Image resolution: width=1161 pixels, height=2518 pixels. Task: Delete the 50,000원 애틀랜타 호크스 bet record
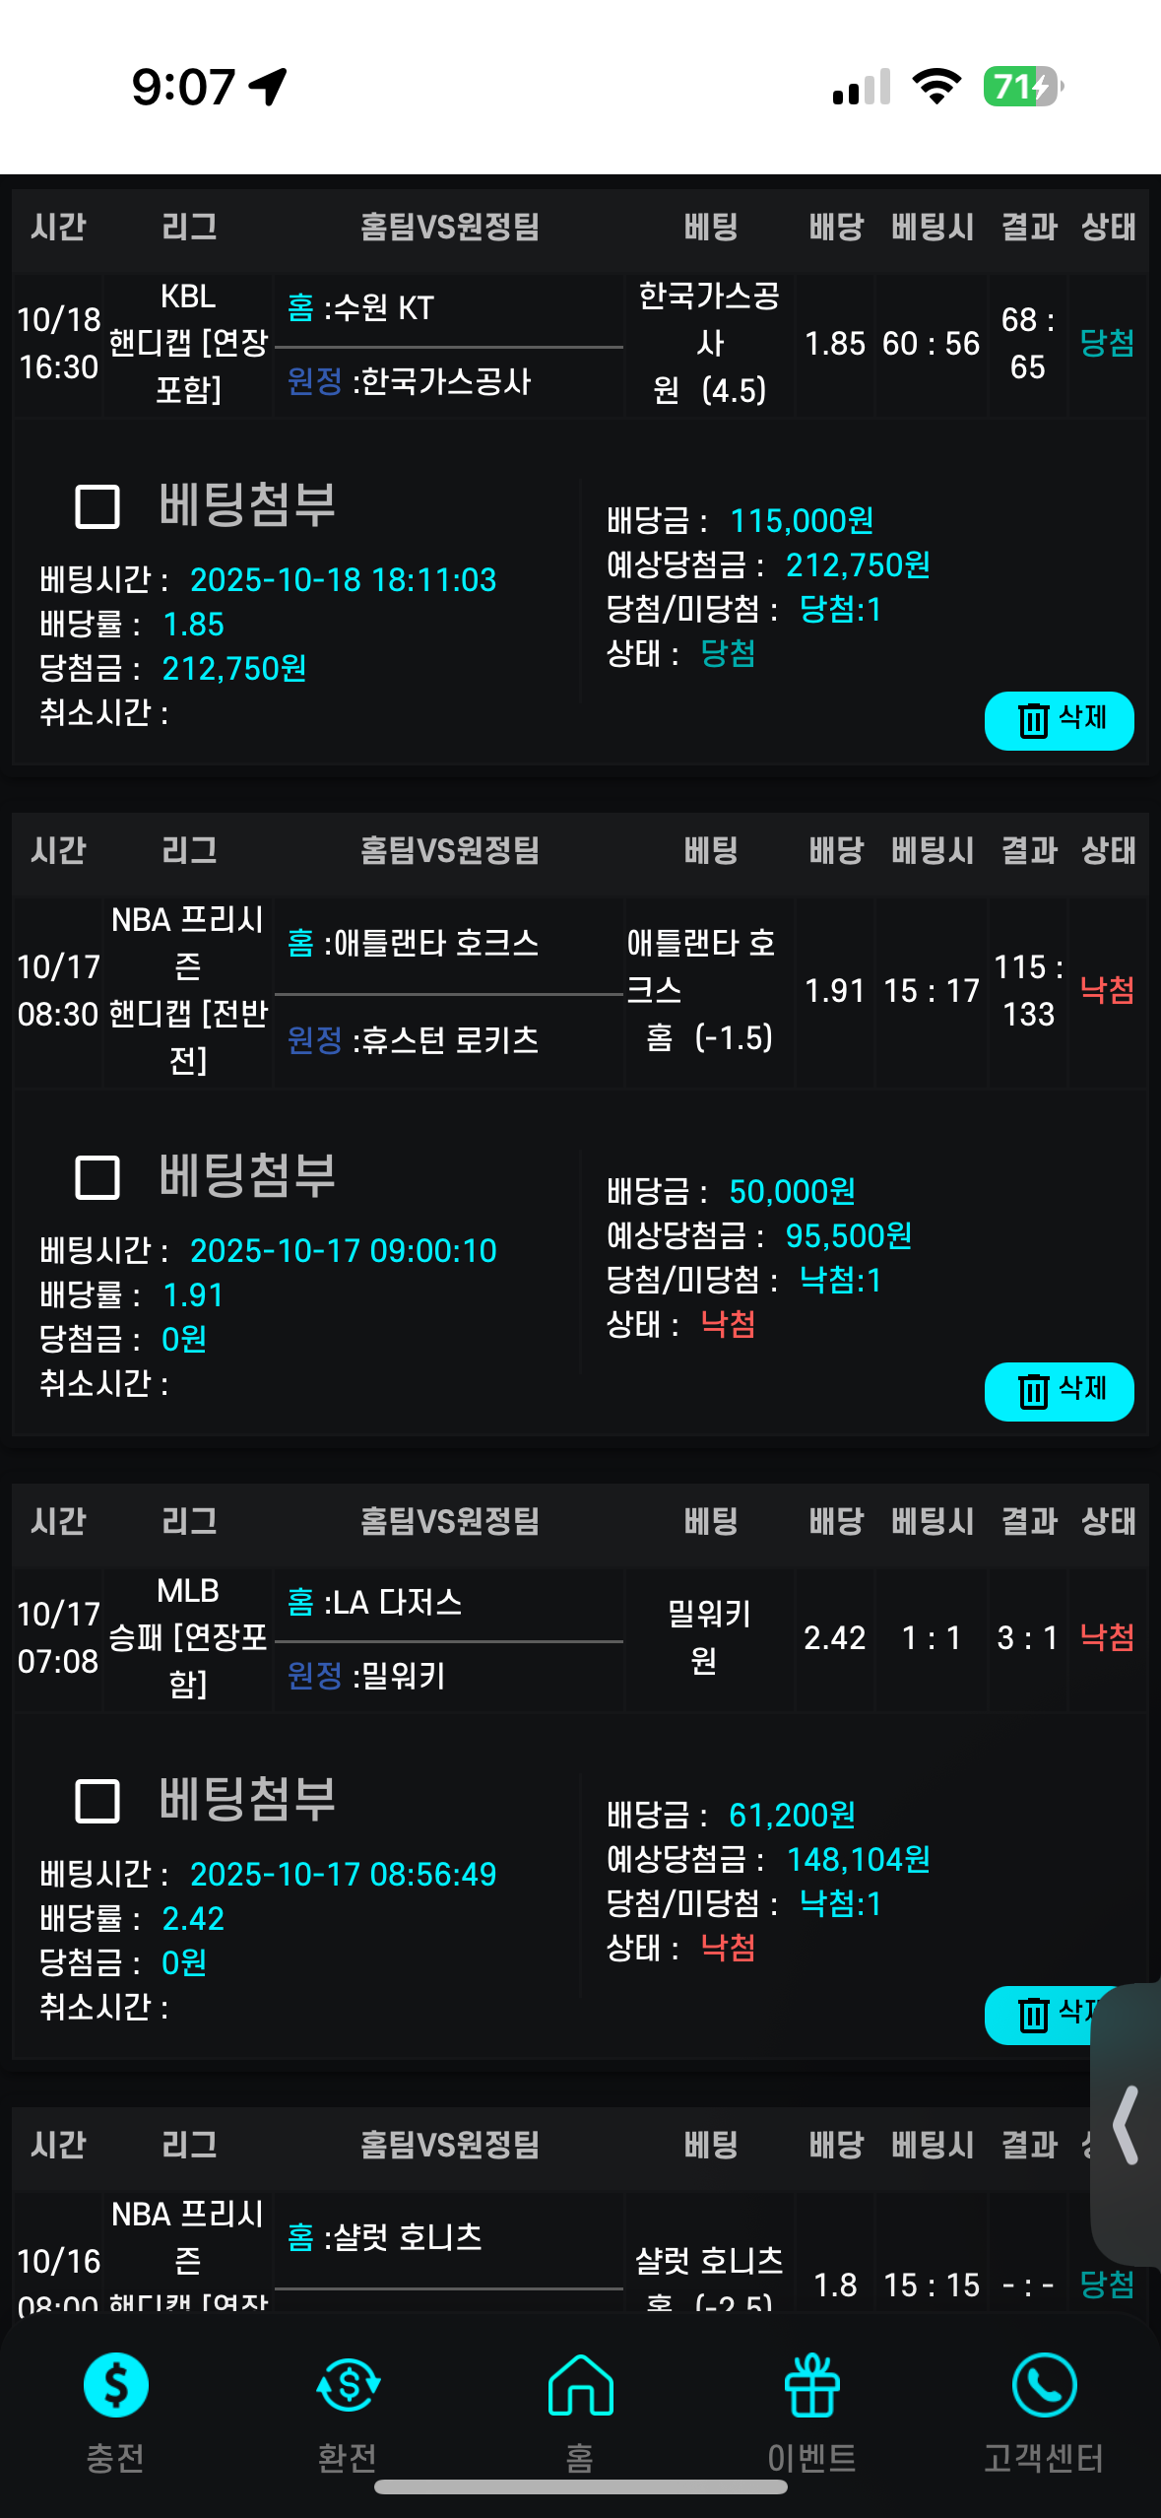pos(1059,1391)
